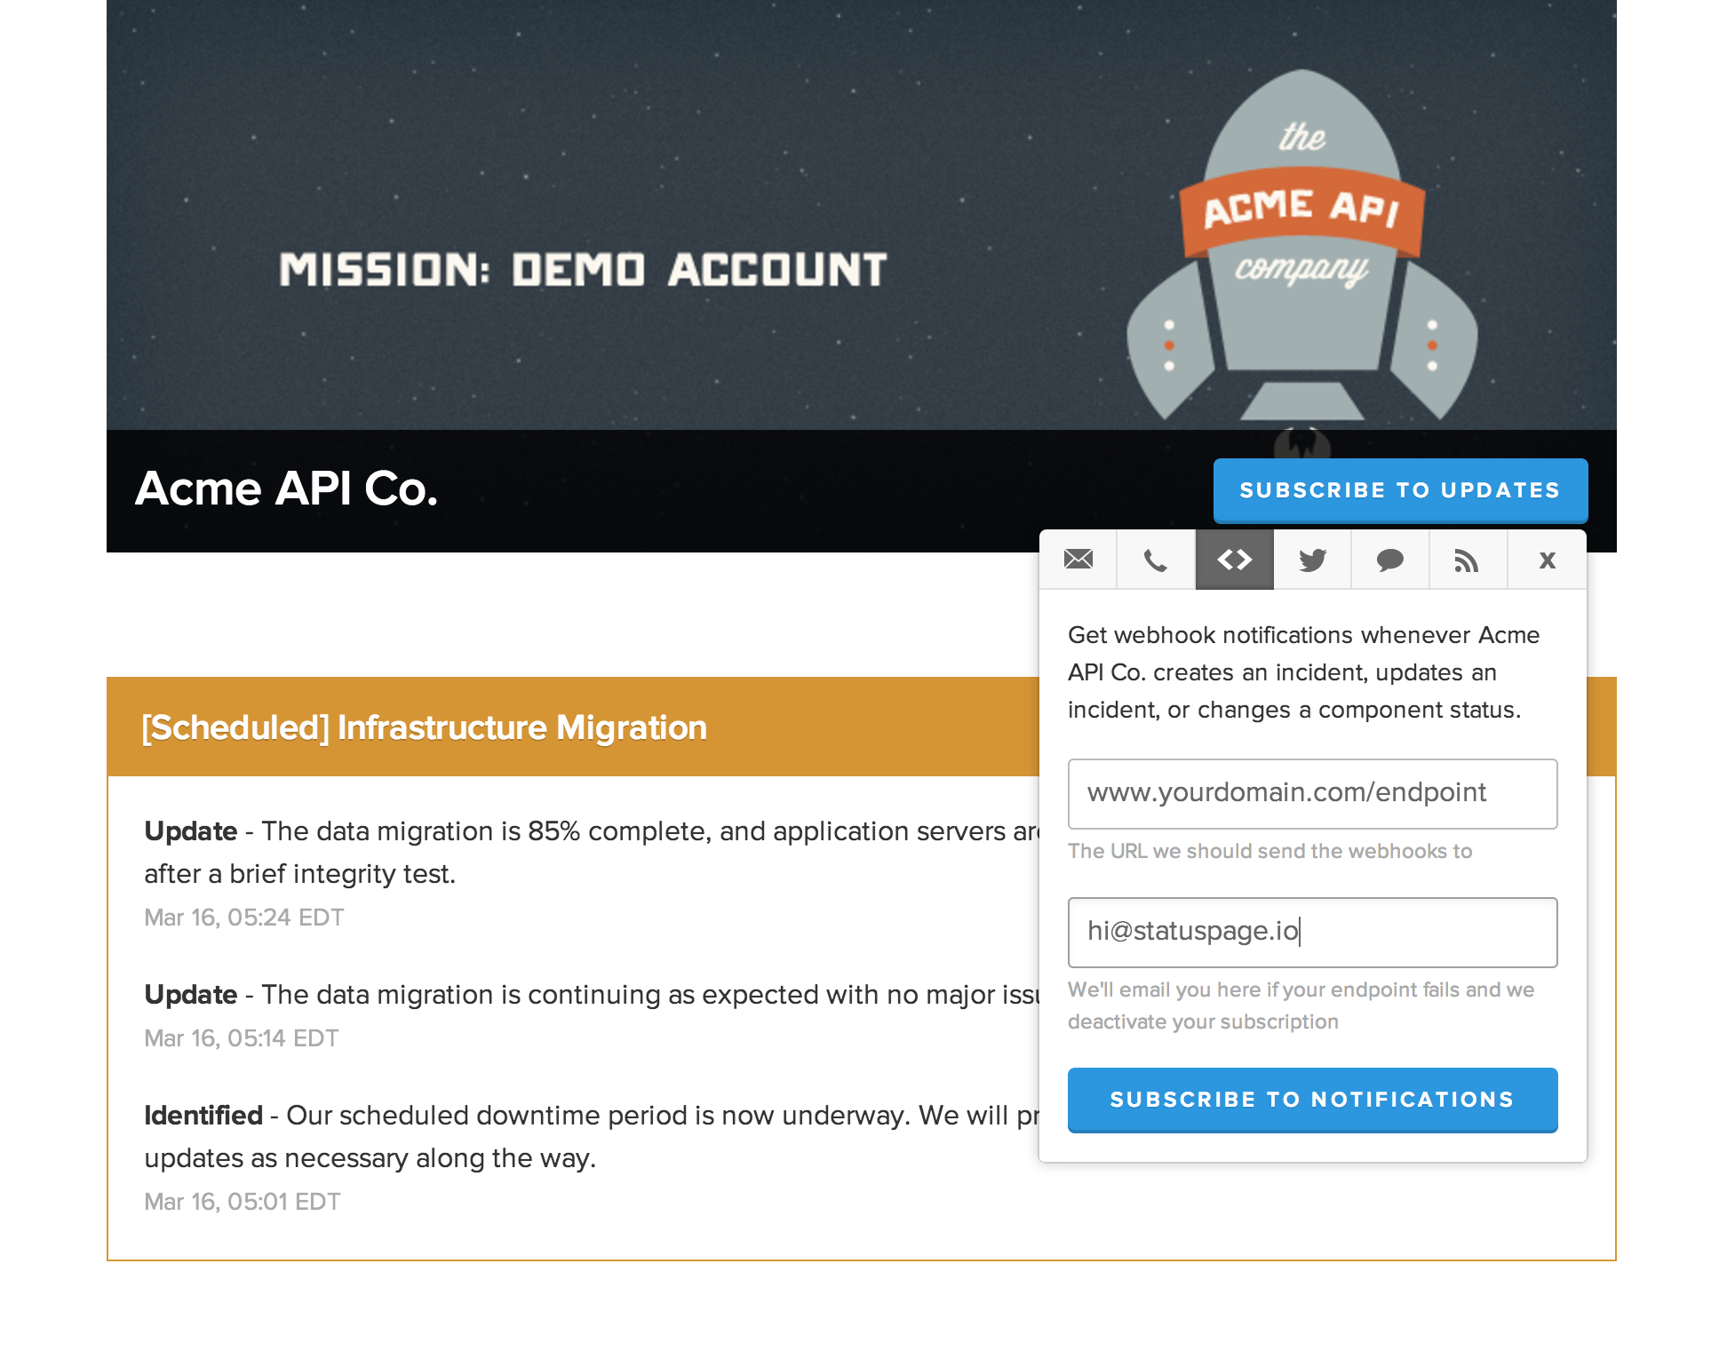Close the subscription popup panel
This screenshot has height=1359, width=1727.
point(1546,560)
